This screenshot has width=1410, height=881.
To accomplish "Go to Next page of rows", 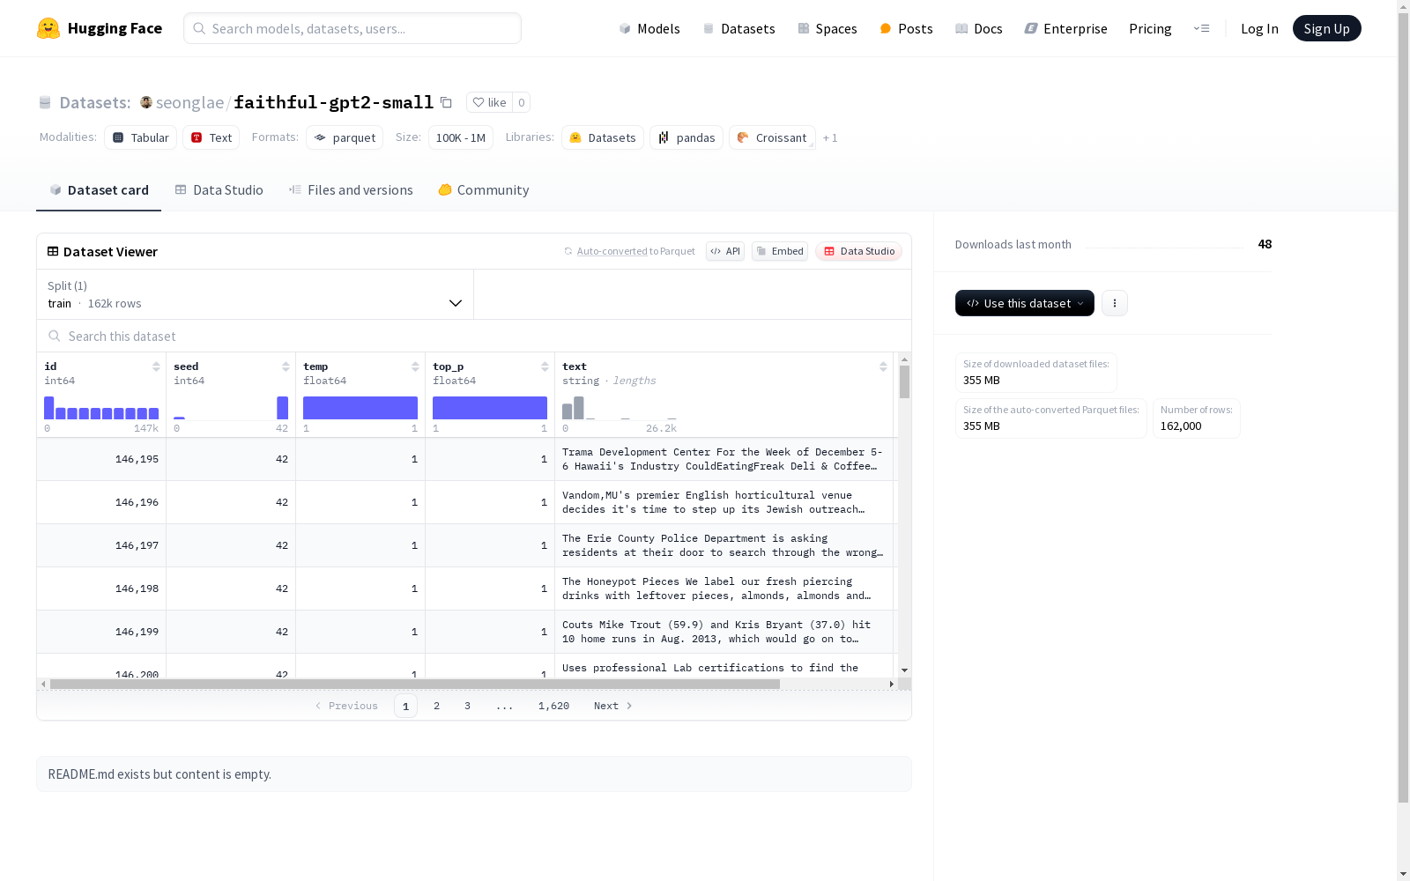I will [612, 706].
